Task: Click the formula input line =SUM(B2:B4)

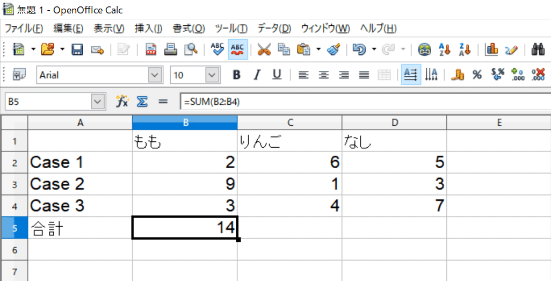Action: [x=365, y=102]
